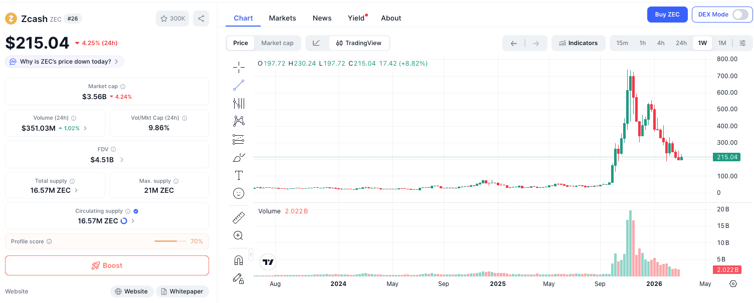
Task: Open the Whitepaper link
Action: click(x=182, y=291)
